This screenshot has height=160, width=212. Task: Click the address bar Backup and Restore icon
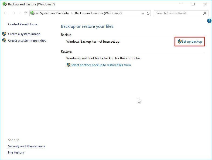32,13
